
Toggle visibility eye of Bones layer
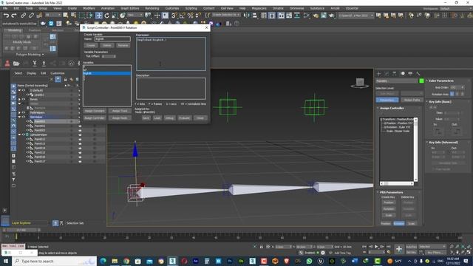coord(24,99)
